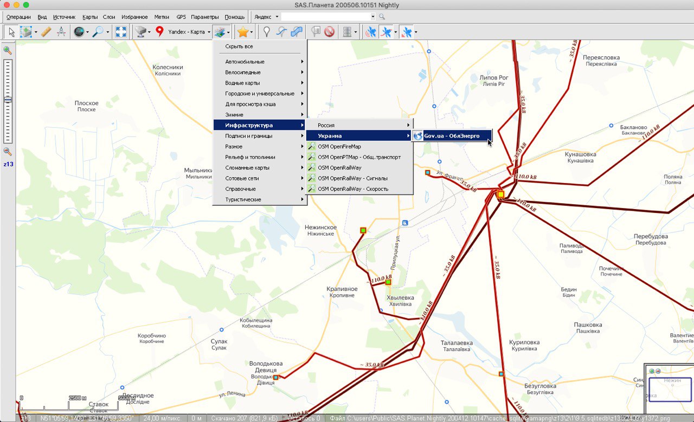Expand the search field history arrow
The image size is (694, 422).
(x=373, y=17)
